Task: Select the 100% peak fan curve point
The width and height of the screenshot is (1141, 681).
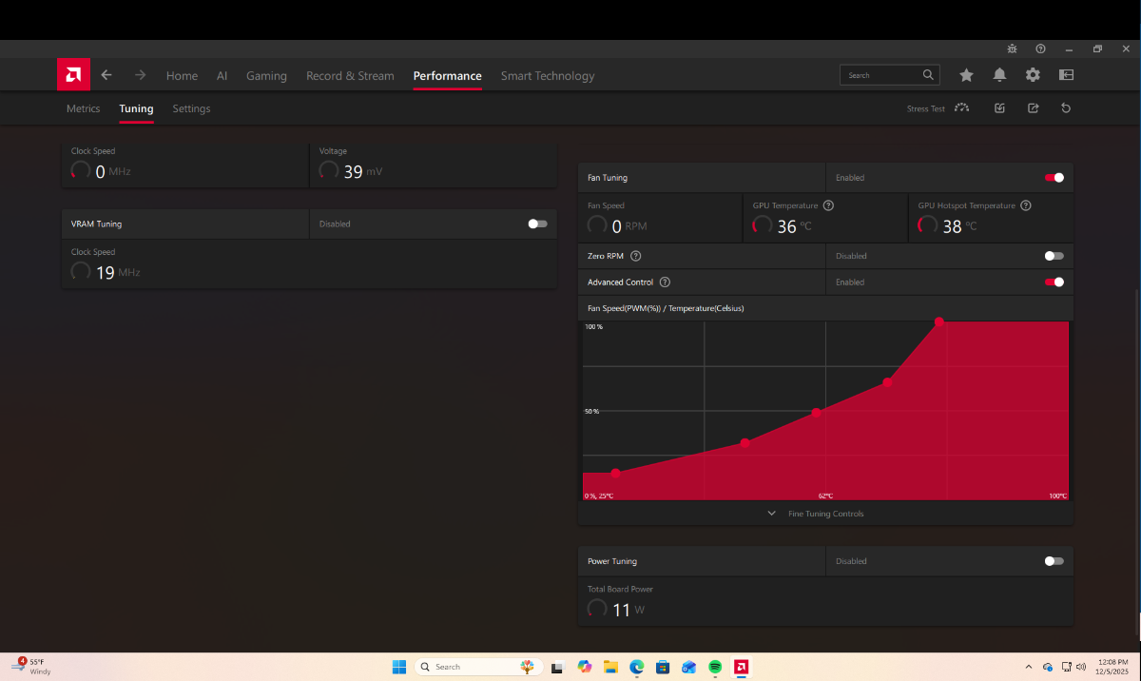Action: pos(939,321)
